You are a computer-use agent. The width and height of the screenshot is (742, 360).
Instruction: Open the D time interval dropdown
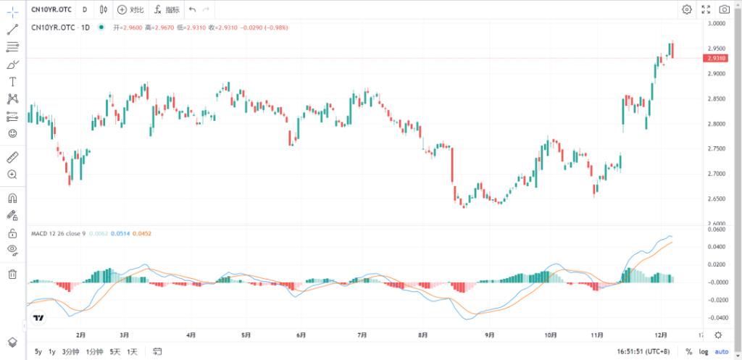[85, 9]
